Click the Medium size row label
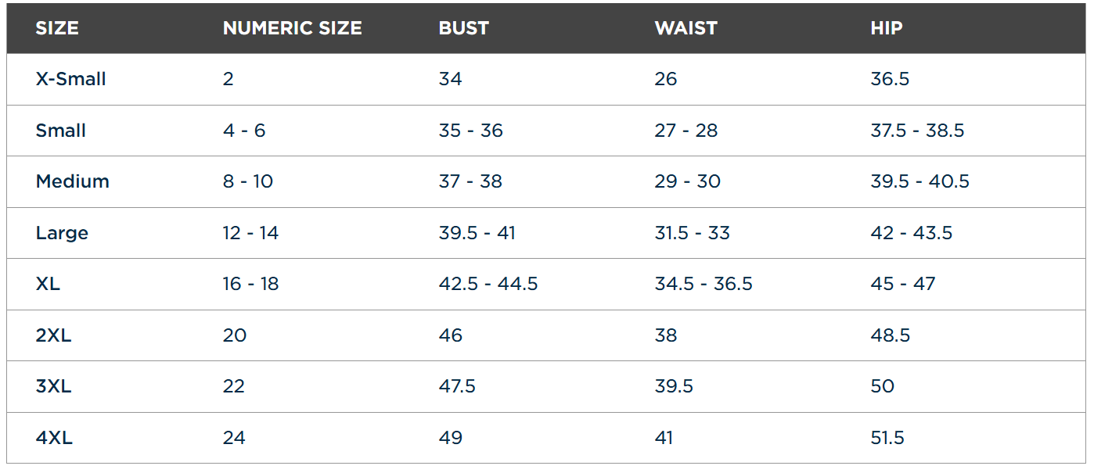The width and height of the screenshot is (1094, 473). point(72,181)
